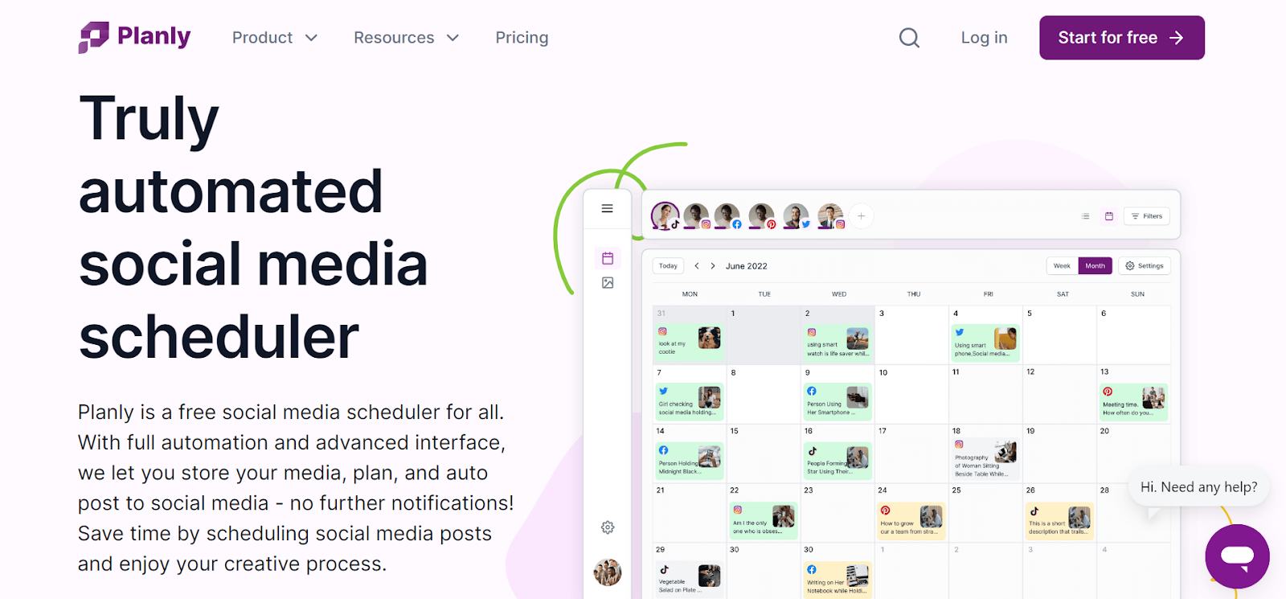
Task: Click the MON column header
Action: click(x=690, y=294)
